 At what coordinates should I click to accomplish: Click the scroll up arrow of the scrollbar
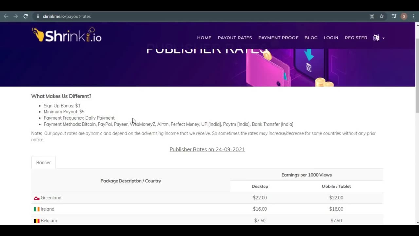(x=417, y=25)
